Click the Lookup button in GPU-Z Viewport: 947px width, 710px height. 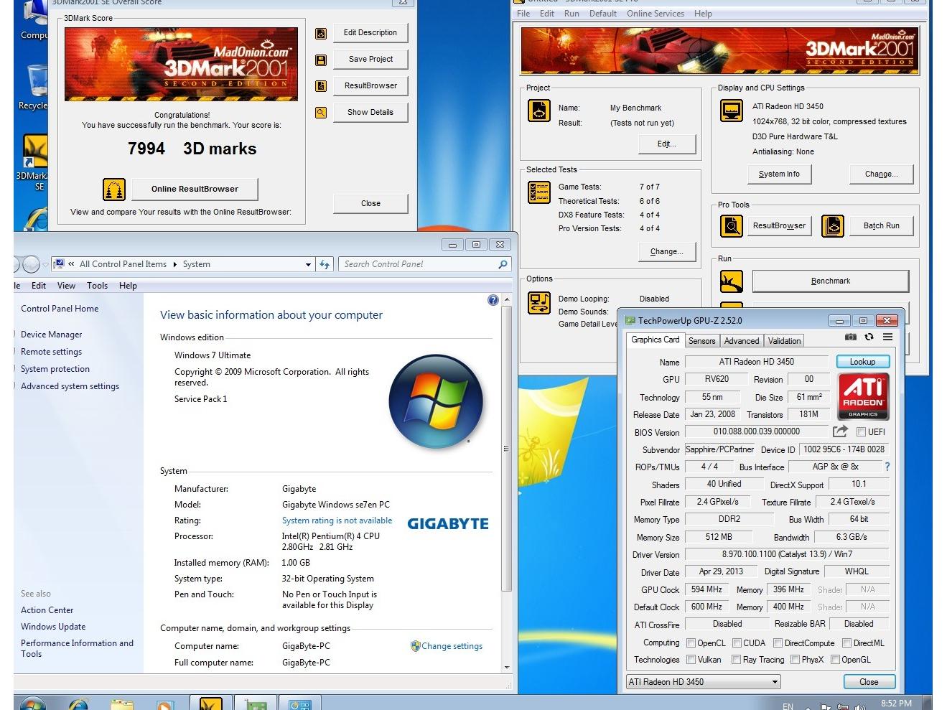coord(862,362)
